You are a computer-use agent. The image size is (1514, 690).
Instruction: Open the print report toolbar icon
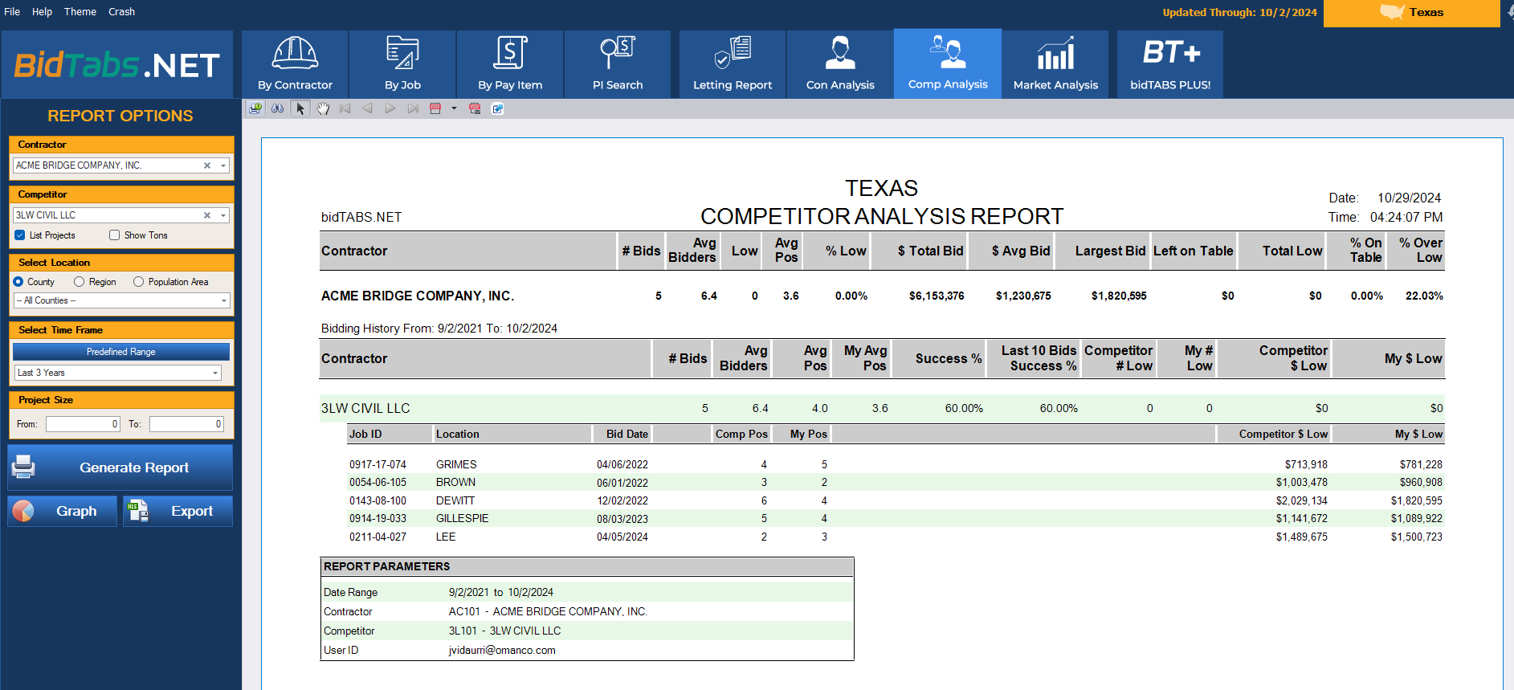[x=255, y=108]
